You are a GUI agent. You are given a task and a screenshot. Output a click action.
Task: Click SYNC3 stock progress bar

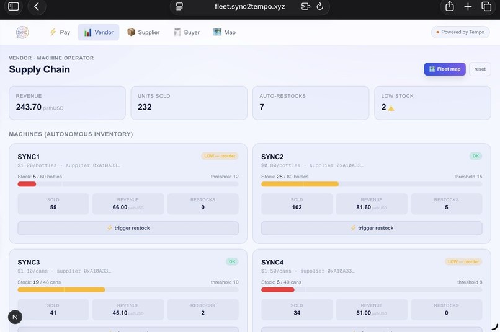pyautogui.click(x=128, y=290)
